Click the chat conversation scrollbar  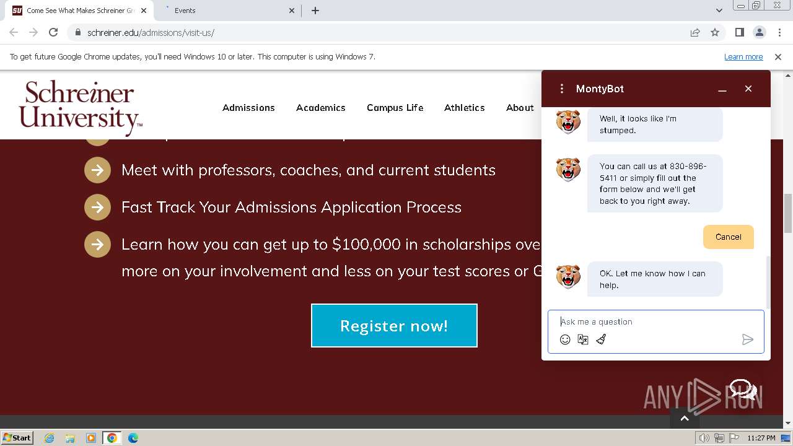tap(768, 282)
